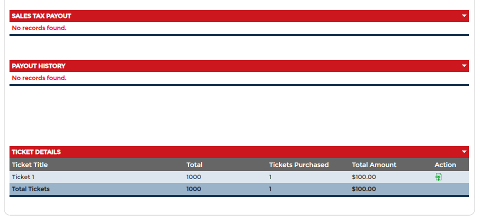The height and width of the screenshot is (219, 479).
Task: Click the Ticket Title column header
Action: (30, 164)
